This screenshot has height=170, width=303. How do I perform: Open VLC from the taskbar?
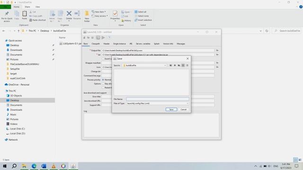pos(53,166)
